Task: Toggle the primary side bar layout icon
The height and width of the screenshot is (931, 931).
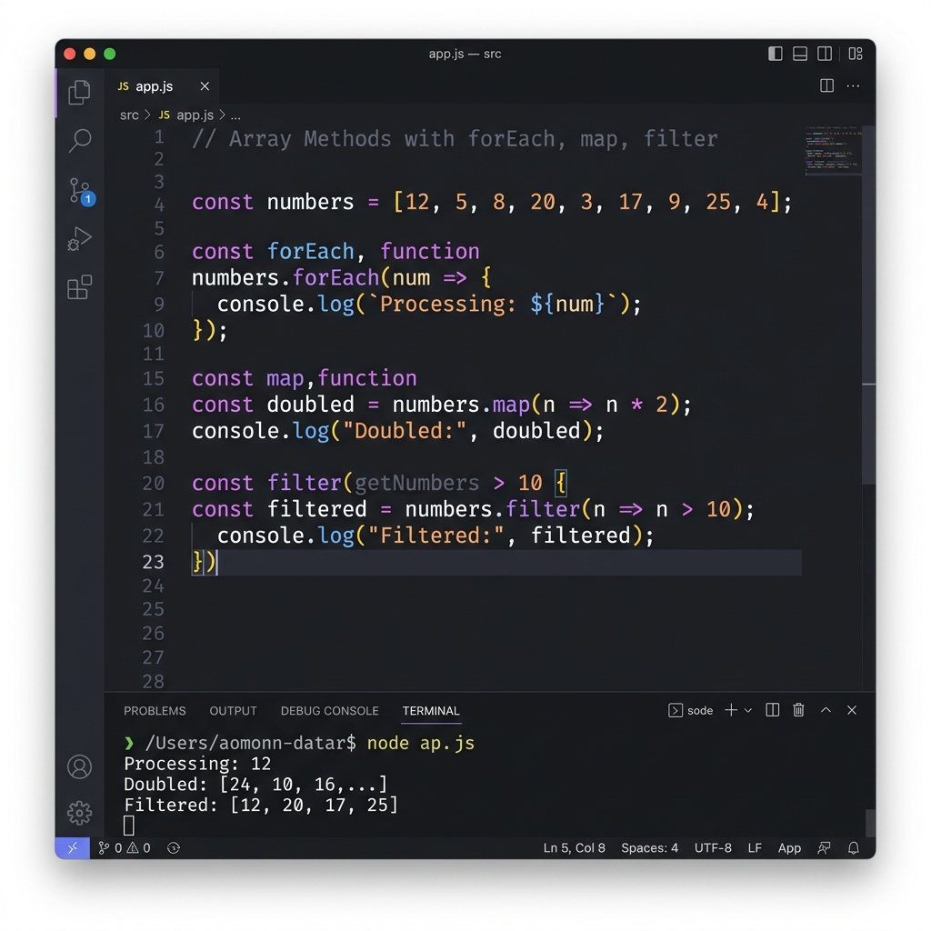Action: coord(775,54)
